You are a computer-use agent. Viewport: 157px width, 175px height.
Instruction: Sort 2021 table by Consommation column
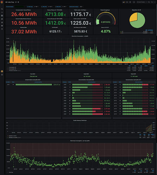tap(38, 82)
